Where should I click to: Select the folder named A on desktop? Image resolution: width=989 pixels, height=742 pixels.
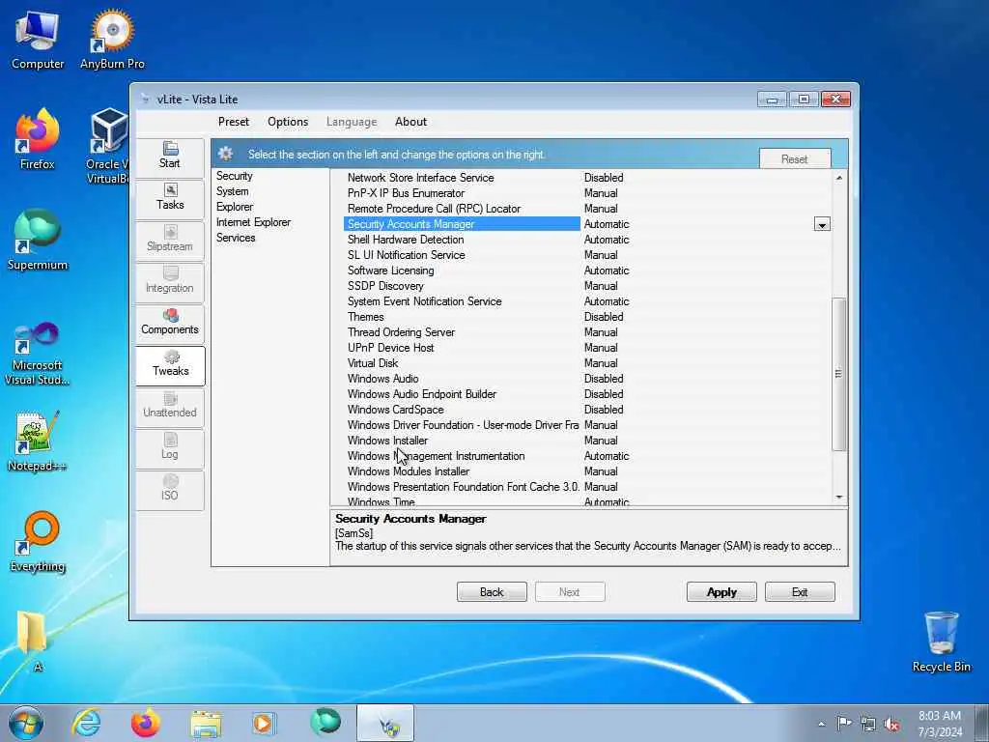32,641
